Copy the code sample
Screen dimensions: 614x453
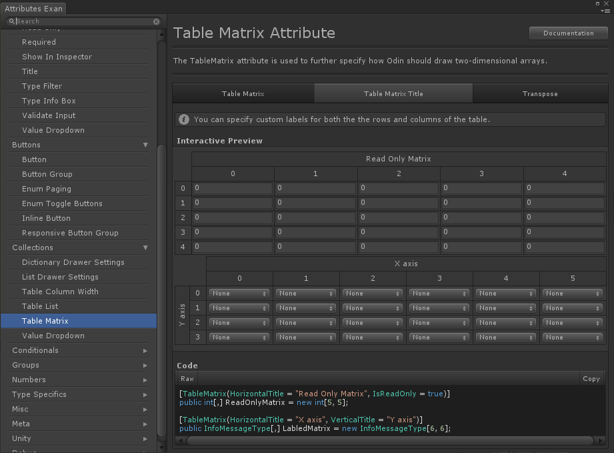coord(591,378)
